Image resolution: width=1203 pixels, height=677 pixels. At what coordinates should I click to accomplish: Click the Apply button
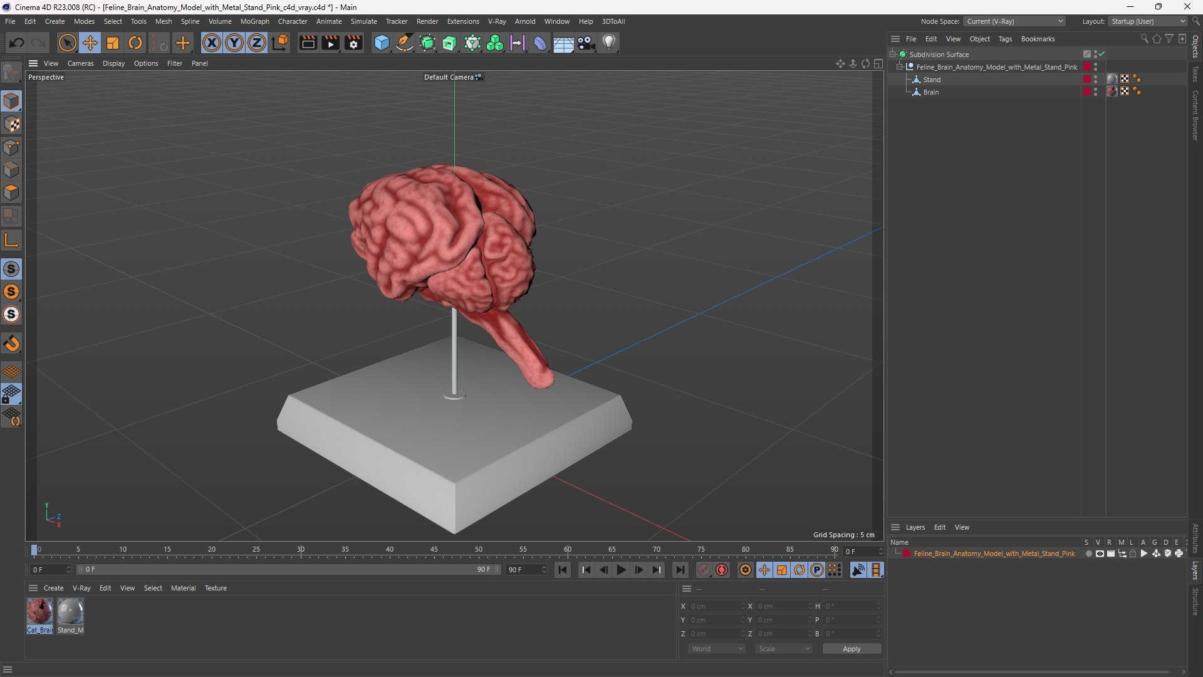click(851, 649)
